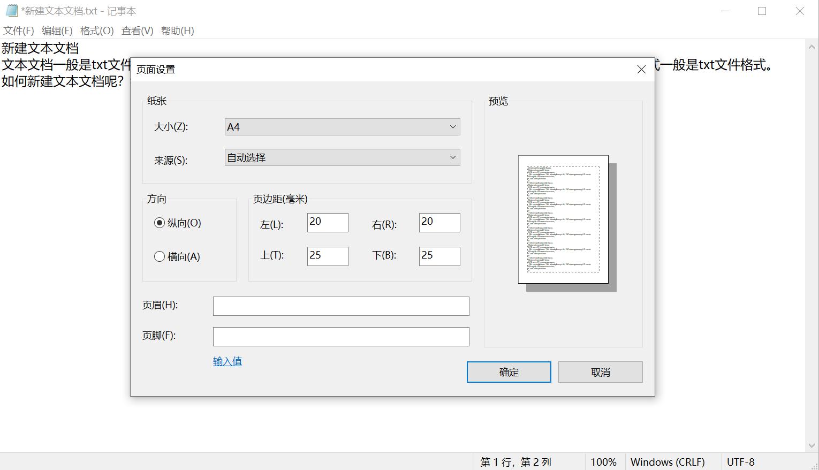Select 纵向 portrait orientation
Viewport: 819px width, 470px height.
(x=160, y=223)
